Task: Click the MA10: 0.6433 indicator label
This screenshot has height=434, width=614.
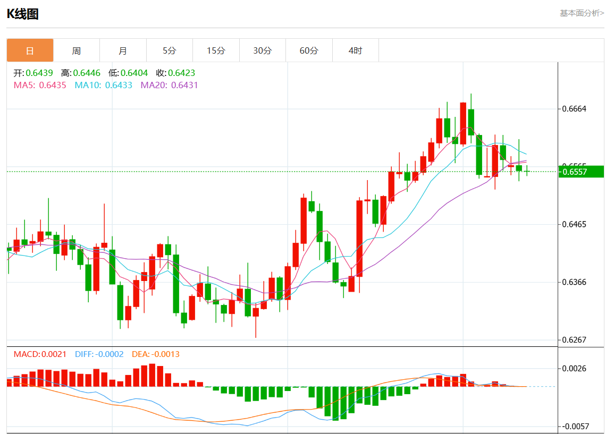Action: pos(103,86)
